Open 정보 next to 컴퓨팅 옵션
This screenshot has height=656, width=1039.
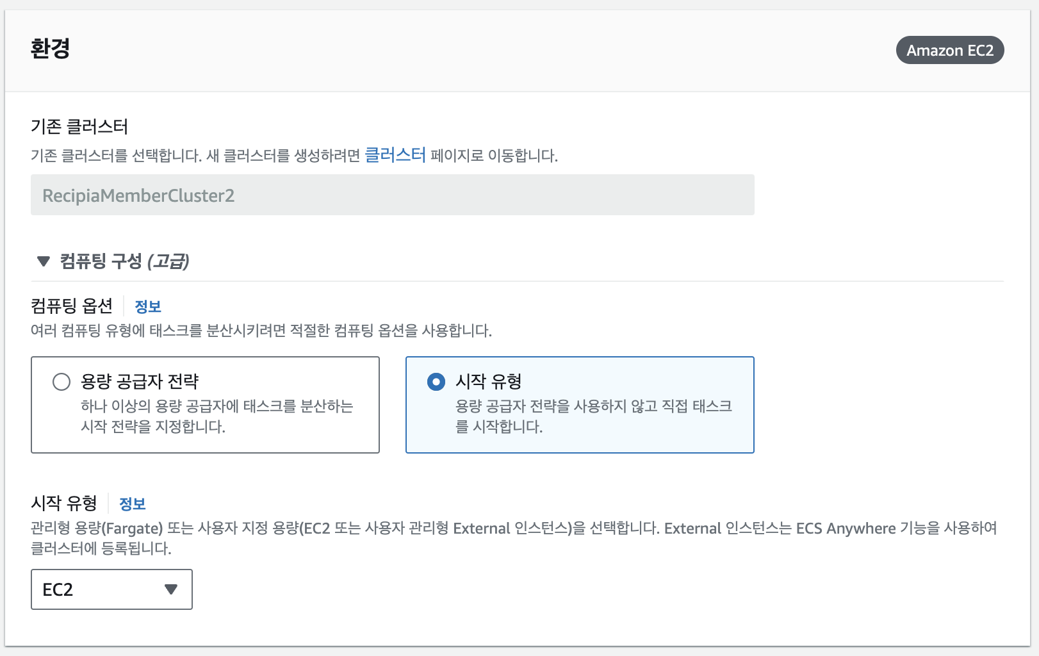[148, 306]
